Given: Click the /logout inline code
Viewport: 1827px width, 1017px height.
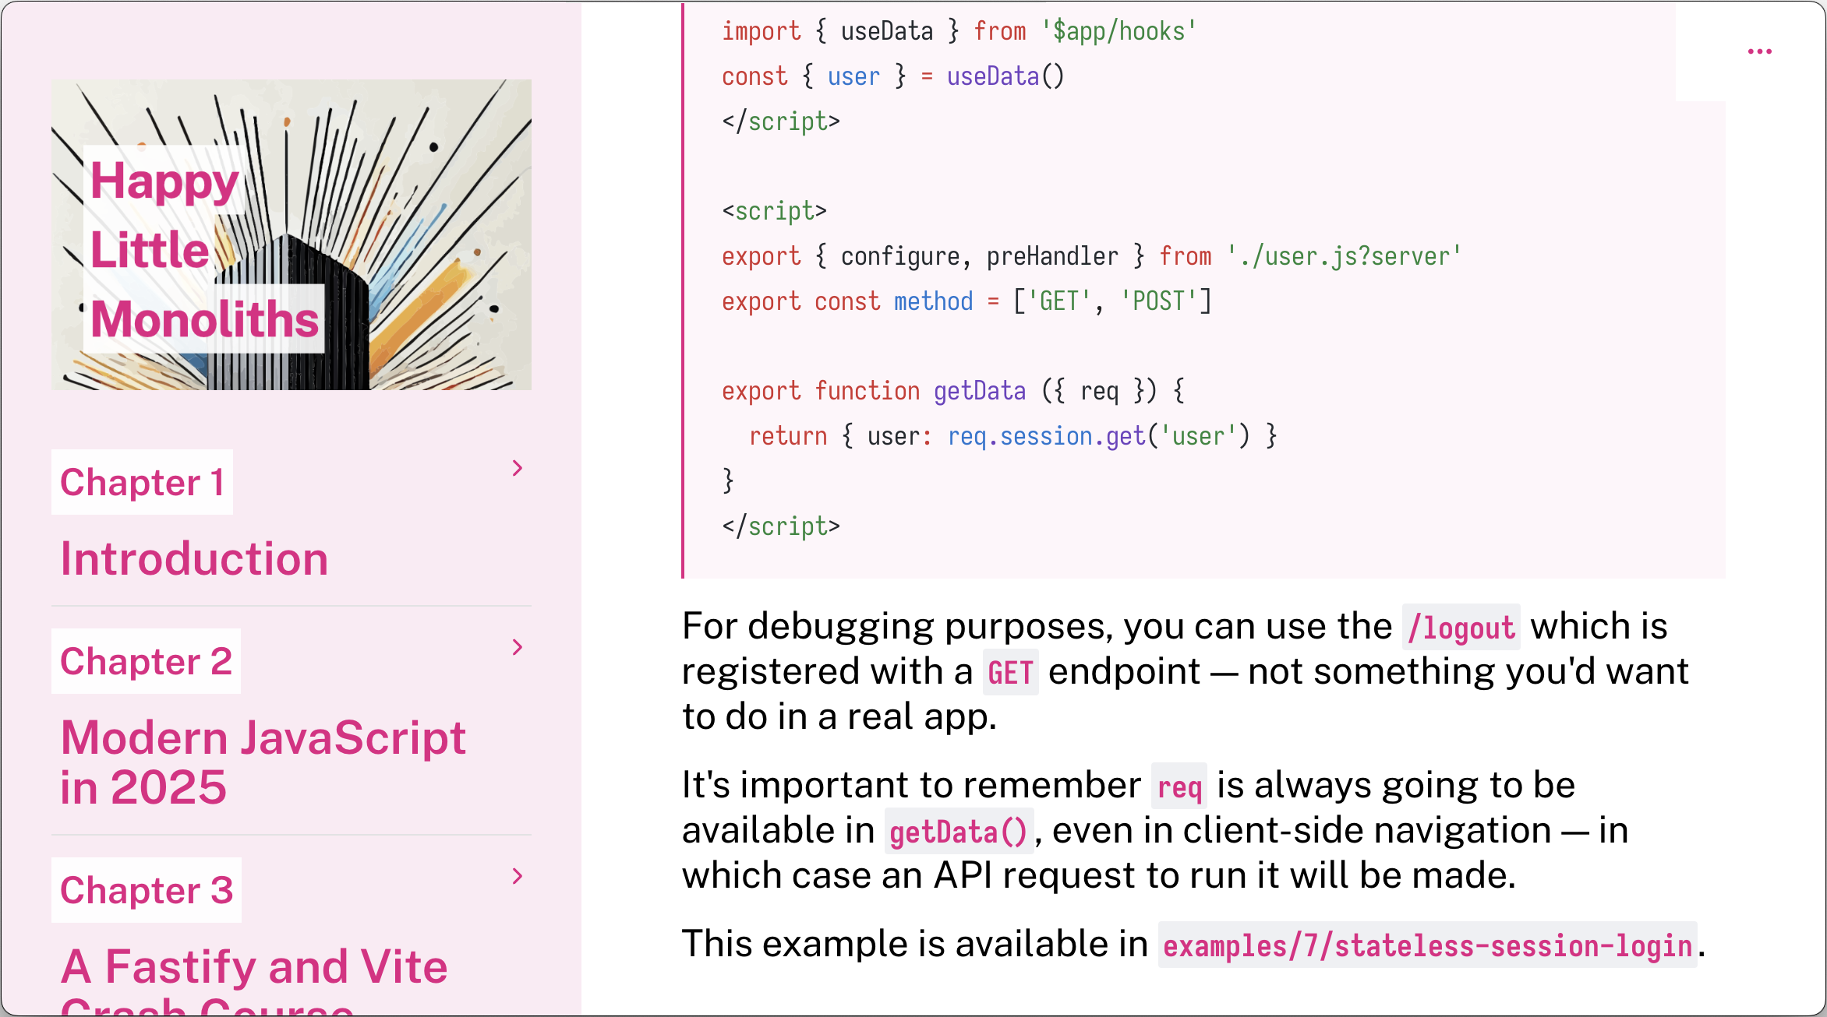Looking at the screenshot, I should tap(1461, 628).
